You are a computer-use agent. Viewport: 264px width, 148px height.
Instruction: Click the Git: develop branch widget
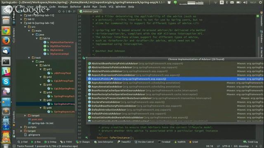pos(241,146)
